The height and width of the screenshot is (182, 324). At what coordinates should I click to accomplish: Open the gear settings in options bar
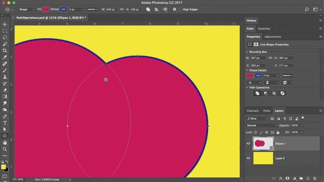pos(174,10)
